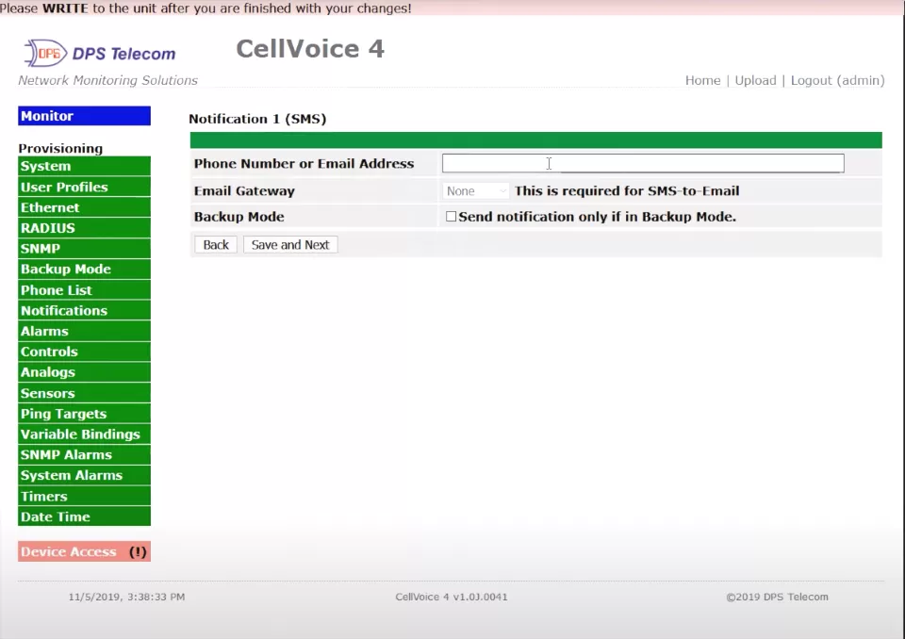Screen dimensions: 905x639
Task: Navigate to the Ethernet settings
Action: pos(84,208)
